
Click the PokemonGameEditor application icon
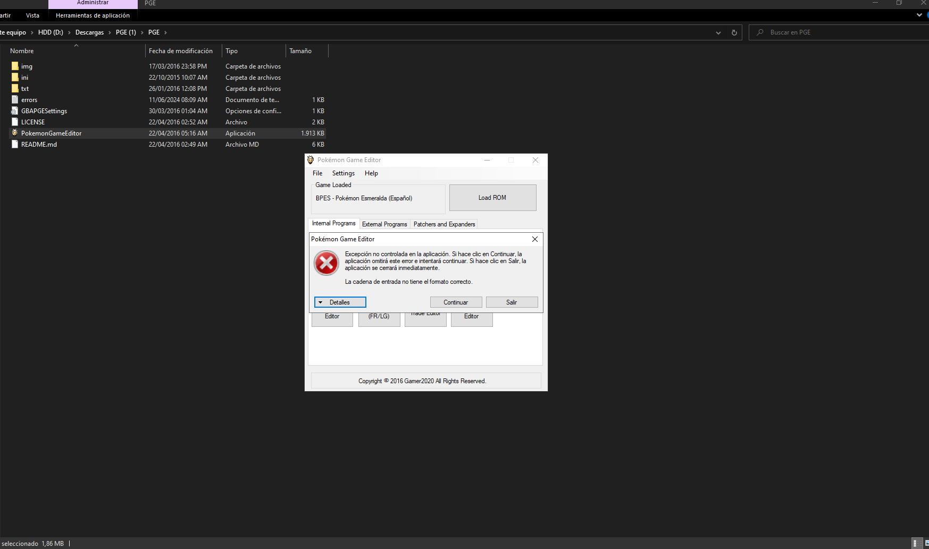tap(15, 133)
